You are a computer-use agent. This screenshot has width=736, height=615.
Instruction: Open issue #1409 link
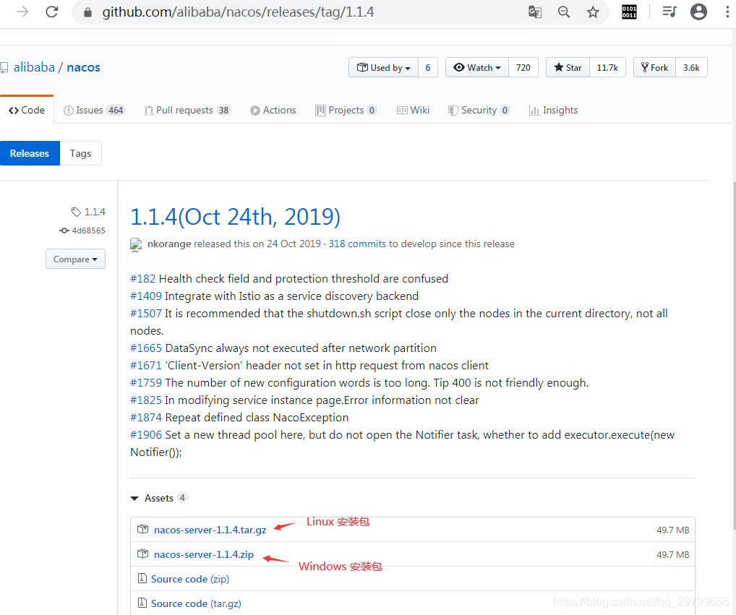point(146,296)
